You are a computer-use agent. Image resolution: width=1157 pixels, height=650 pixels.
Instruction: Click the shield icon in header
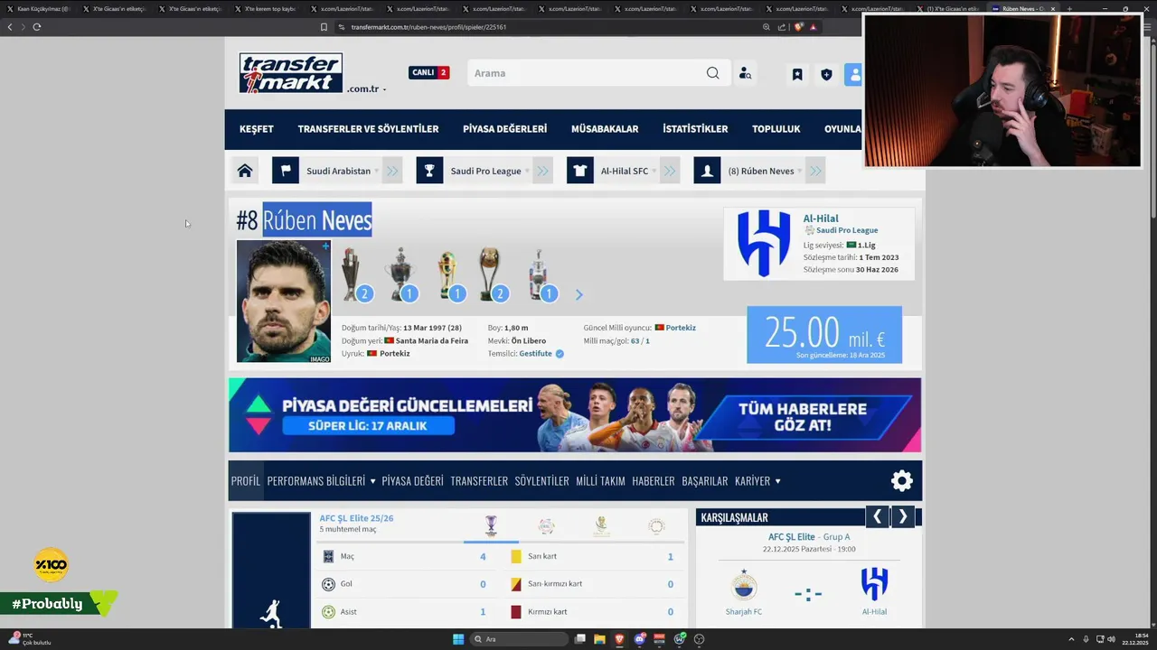coord(826,75)
